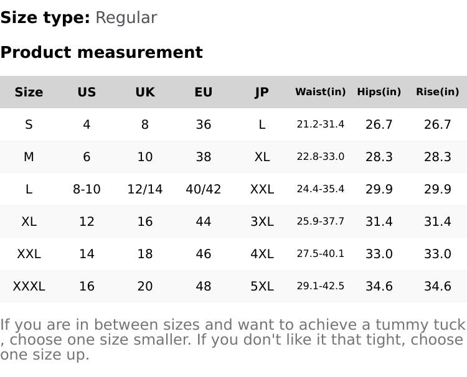
Task: Click the Regular size type value
Action: tap(126, 17)
